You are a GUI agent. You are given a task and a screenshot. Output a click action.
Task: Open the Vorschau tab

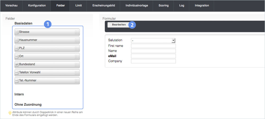(11, 6)
